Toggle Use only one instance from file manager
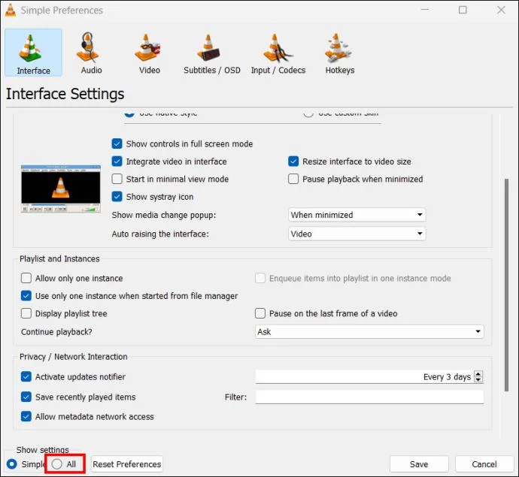 coord(26,295)
